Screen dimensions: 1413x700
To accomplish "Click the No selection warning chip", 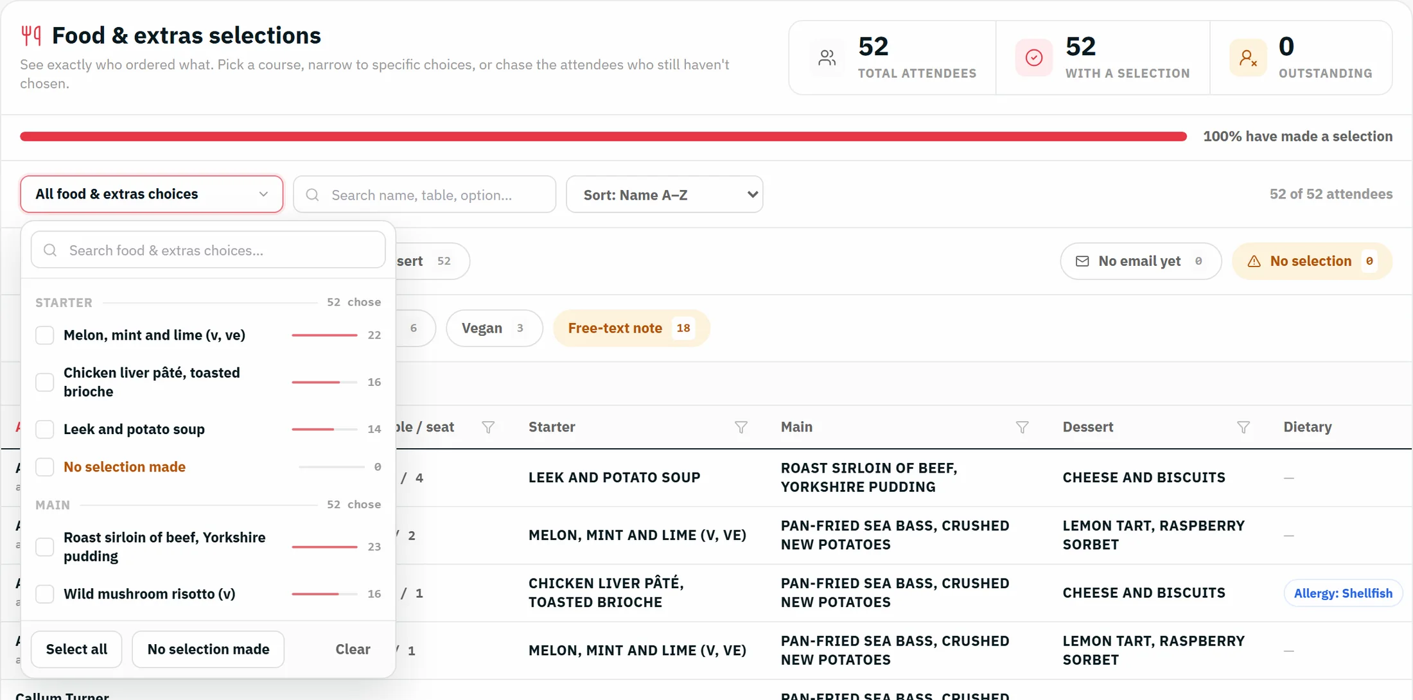I will (1312, 261).
